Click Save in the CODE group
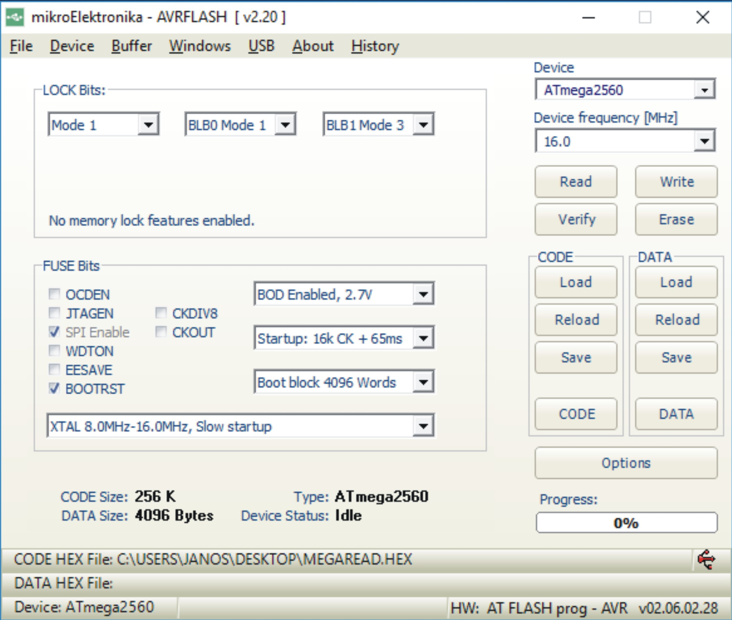Screen dimensions: 732x620 pos(576,357)
